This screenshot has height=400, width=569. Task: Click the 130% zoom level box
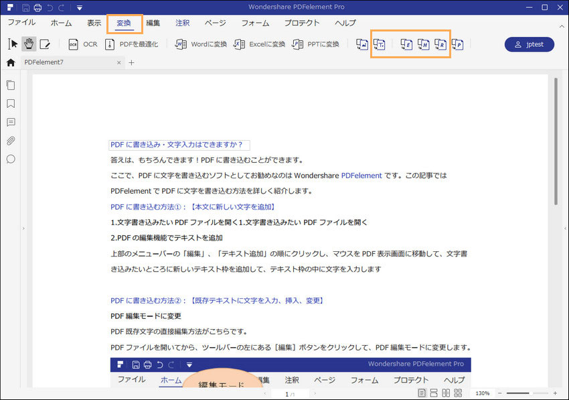482,393
